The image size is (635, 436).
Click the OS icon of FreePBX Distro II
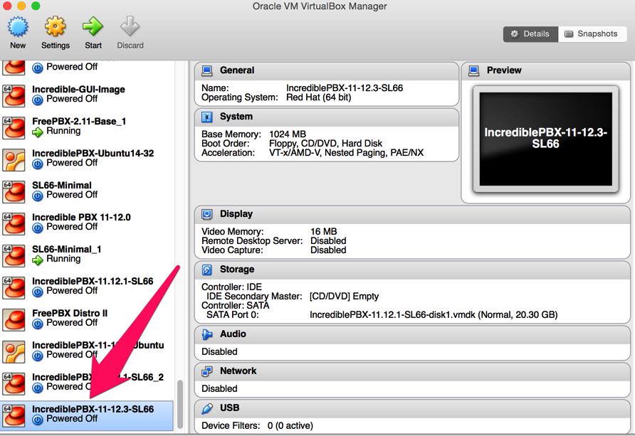click(x=14, y=319)
